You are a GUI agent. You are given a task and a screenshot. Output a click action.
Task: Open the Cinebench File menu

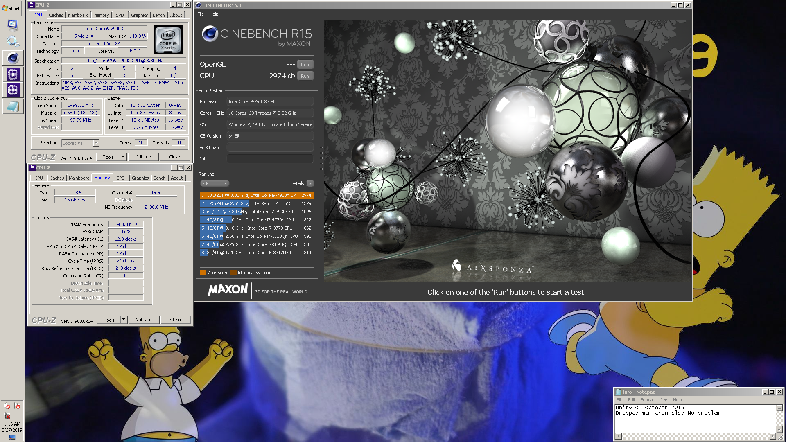click(201, 14)
